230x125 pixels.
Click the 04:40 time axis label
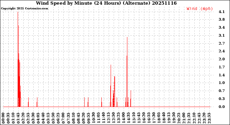[x=43, y=118]
